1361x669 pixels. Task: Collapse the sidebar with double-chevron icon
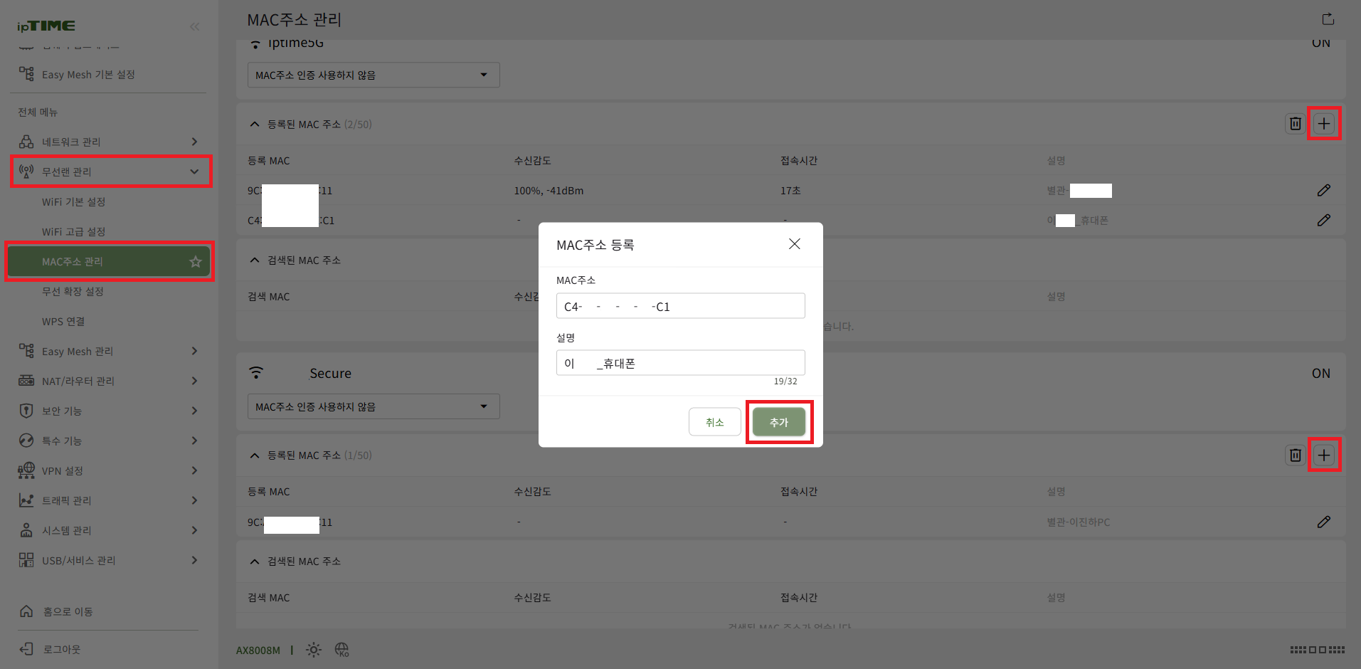pos(195,26)
